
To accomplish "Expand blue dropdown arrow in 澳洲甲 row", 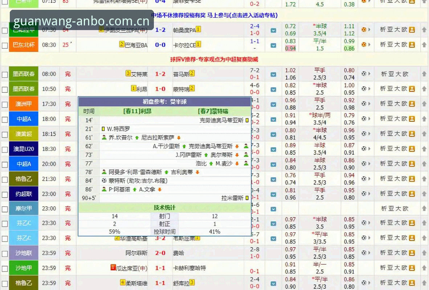I will [x=273, y=104].
